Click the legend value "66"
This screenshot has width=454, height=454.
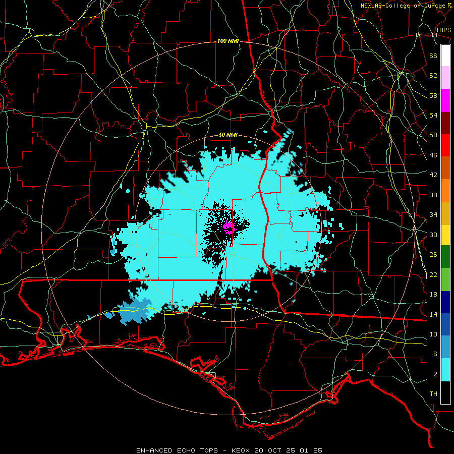[x=433, y=55]
